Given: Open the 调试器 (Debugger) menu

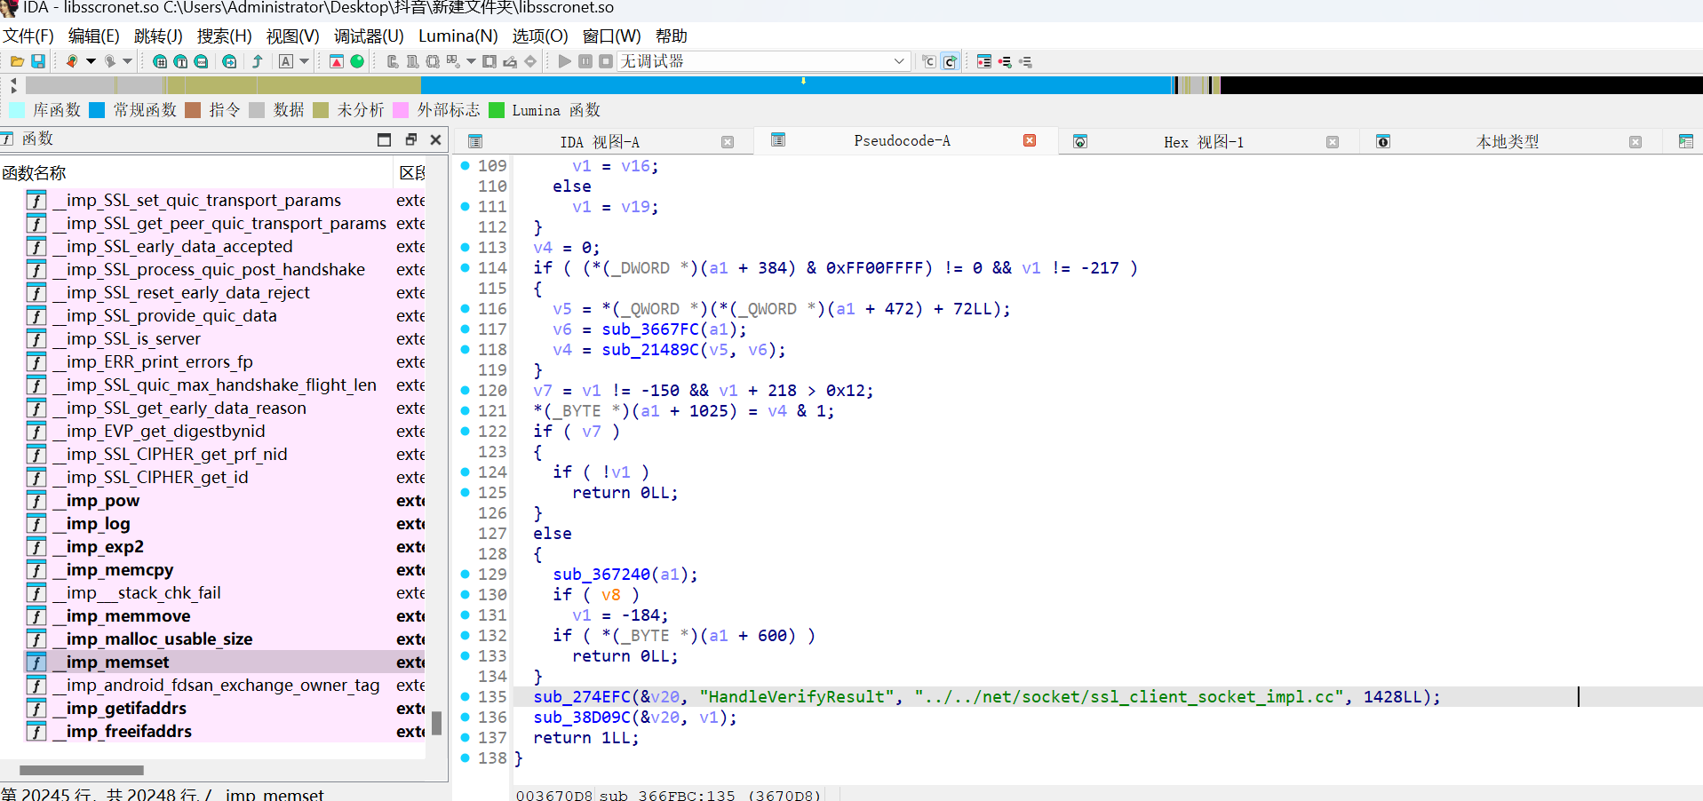Looking at the screenshot, I should pyautogui.click(x=369, y=36).
